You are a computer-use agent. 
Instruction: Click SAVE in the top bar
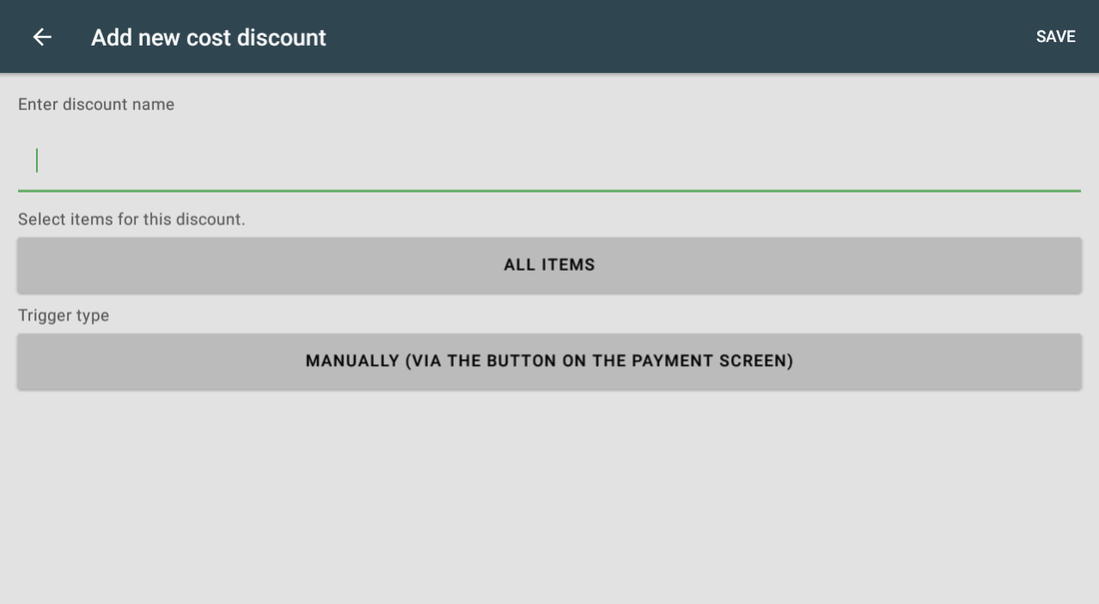[1056, 36]
